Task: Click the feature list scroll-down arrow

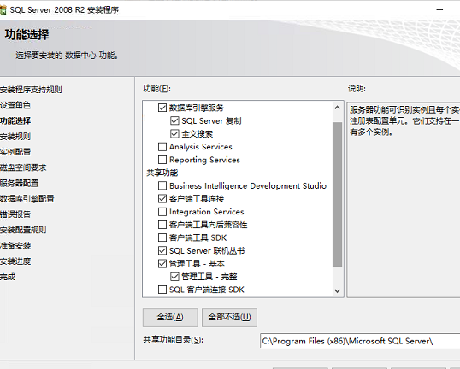Action: click(338, 290)
